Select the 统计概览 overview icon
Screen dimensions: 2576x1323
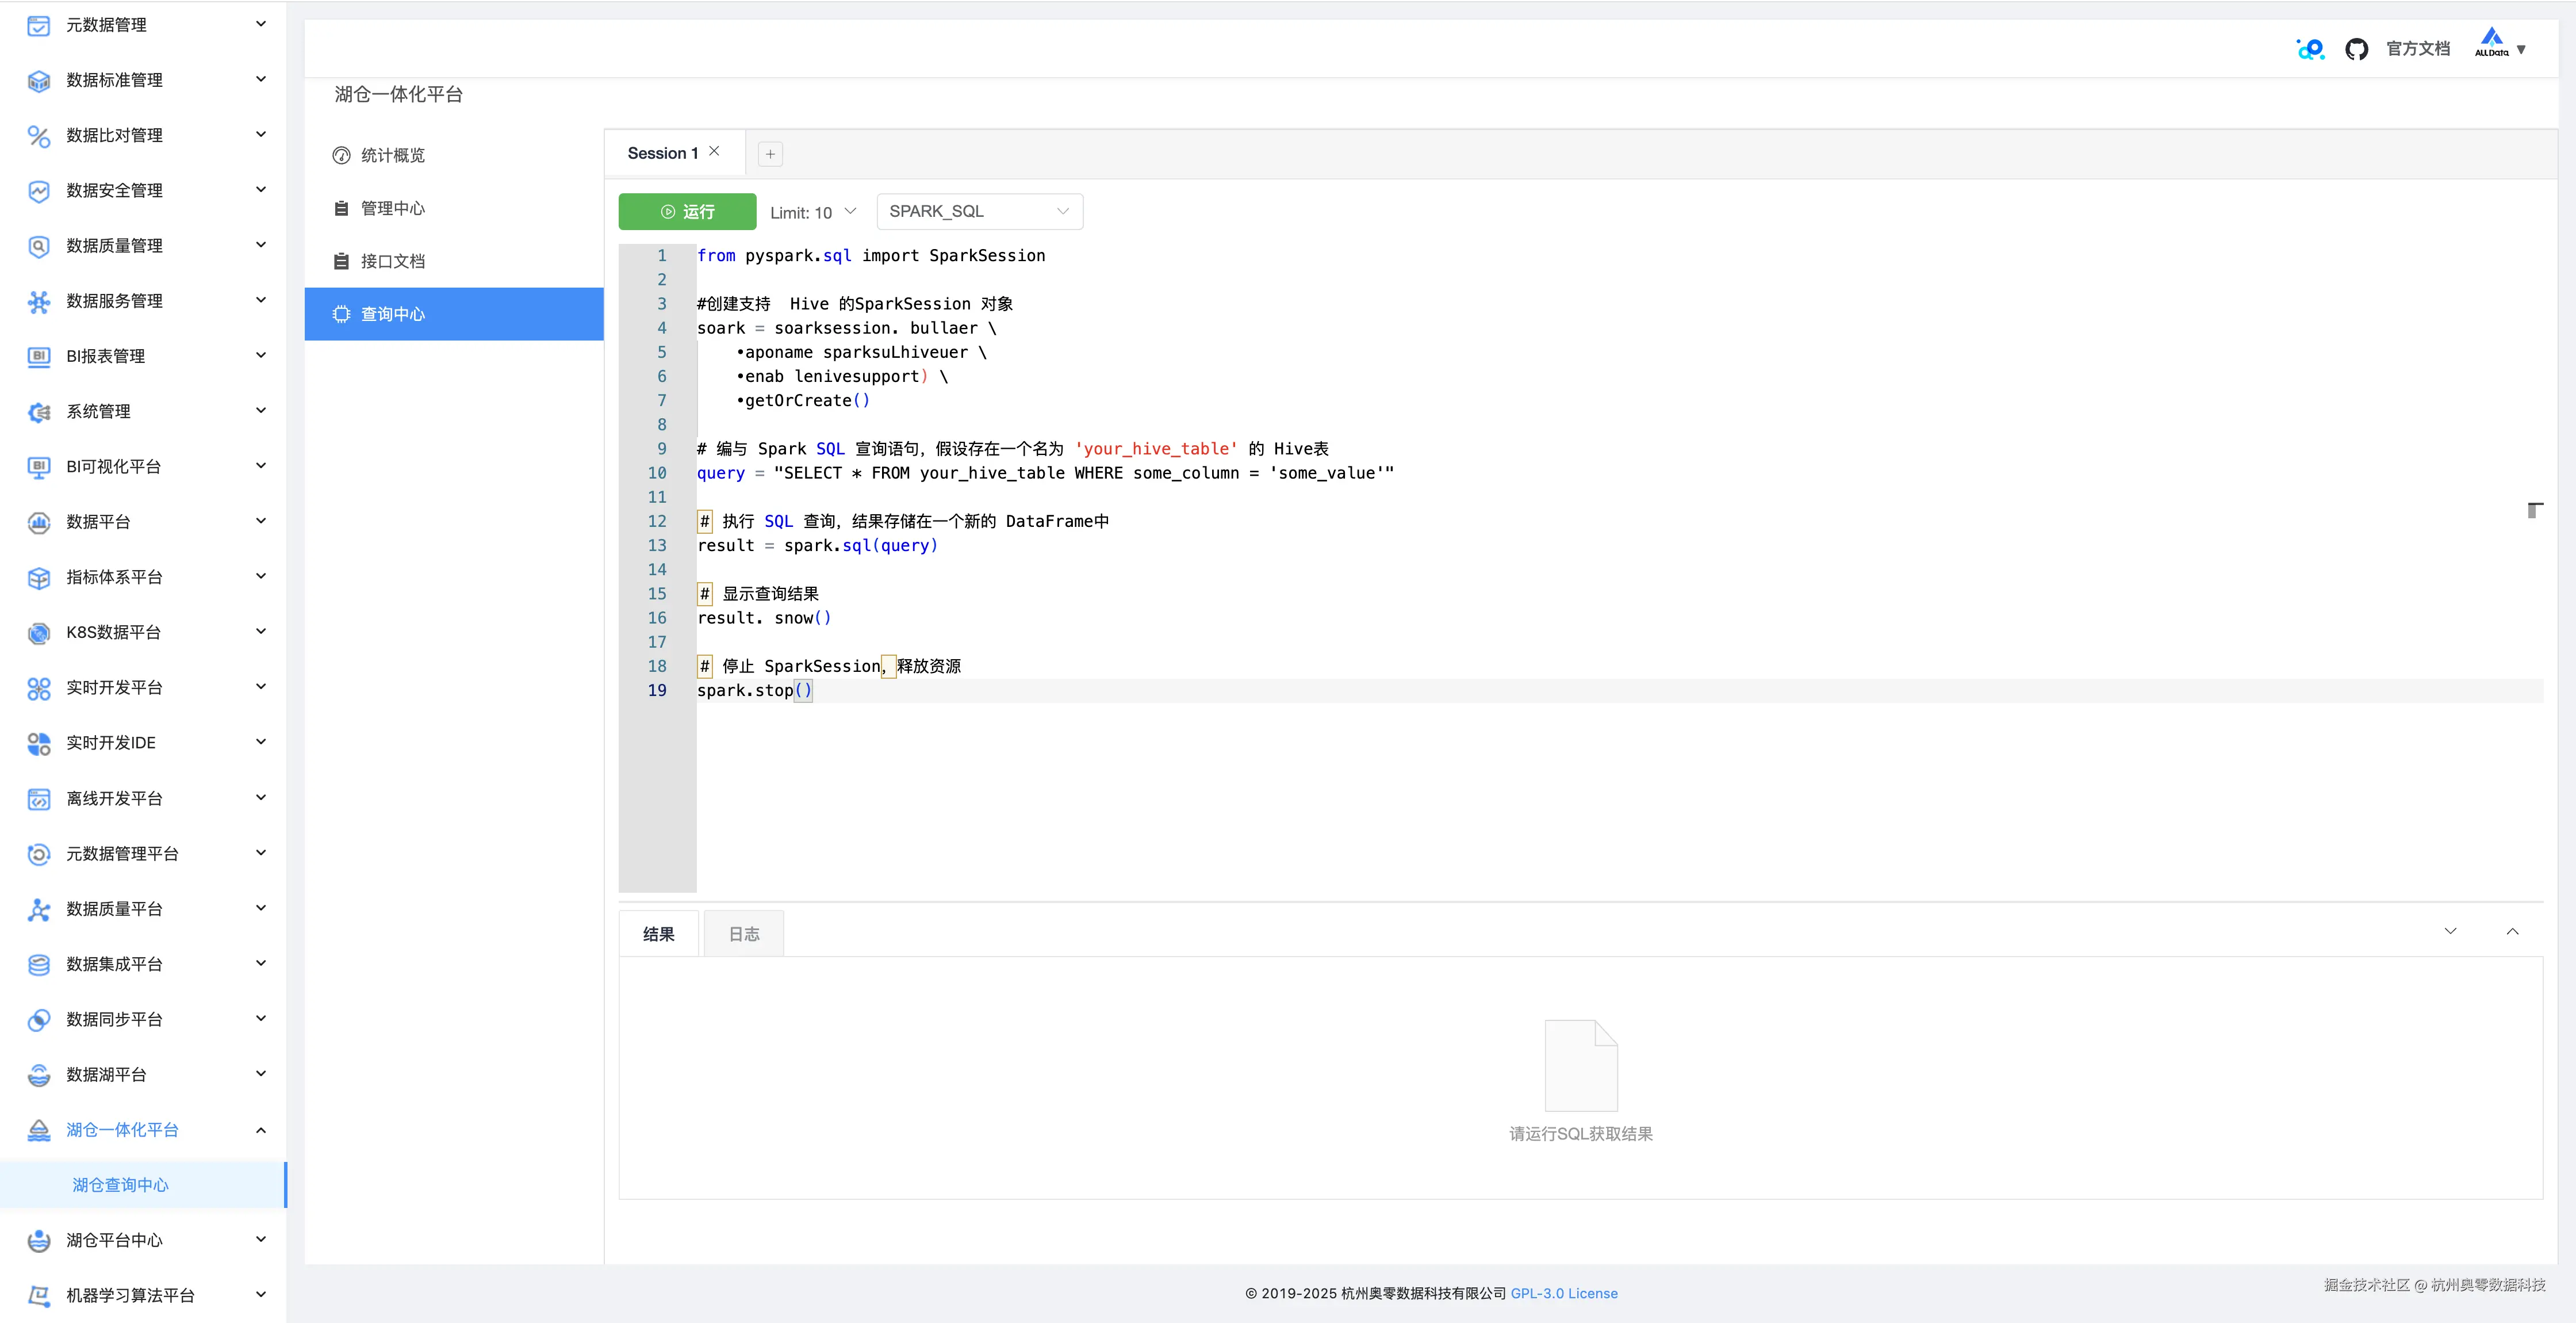coord(341,155)
